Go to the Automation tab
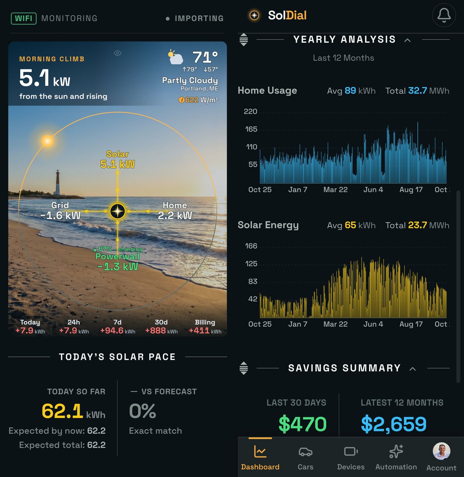464x477 pixels. [396, 457]
